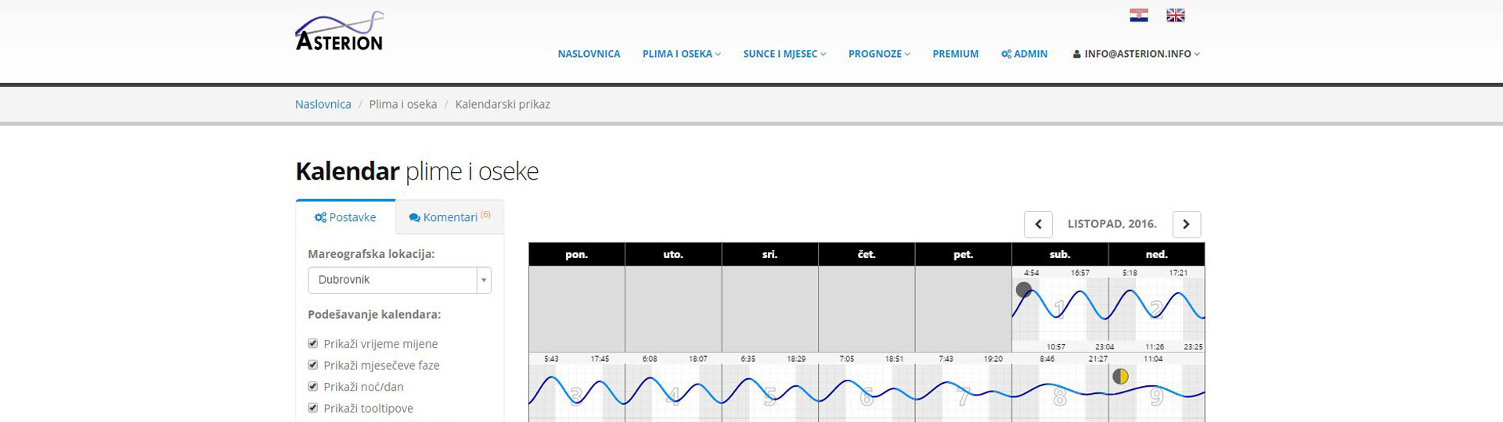Open the PREMIUM page
Screen dimensions: 1503x422
(955, 54)
